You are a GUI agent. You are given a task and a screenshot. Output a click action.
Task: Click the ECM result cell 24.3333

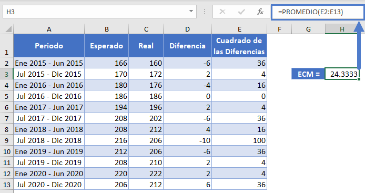coord(342,74)
